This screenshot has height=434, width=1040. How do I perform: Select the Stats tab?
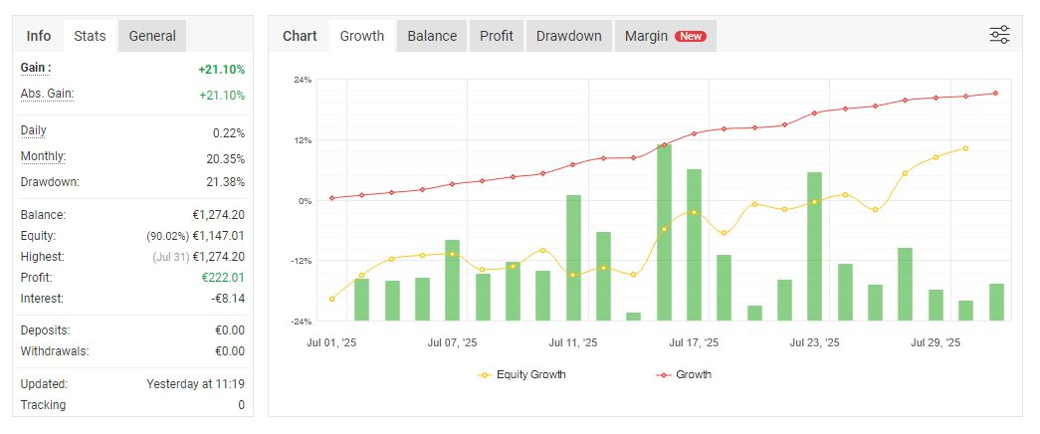tap(91, 36)
